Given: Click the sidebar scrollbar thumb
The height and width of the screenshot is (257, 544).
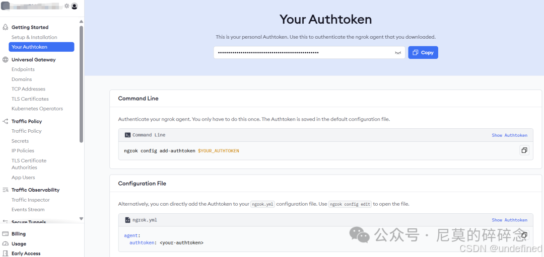Looking at the screenshot, I should (x=81, y=84).
